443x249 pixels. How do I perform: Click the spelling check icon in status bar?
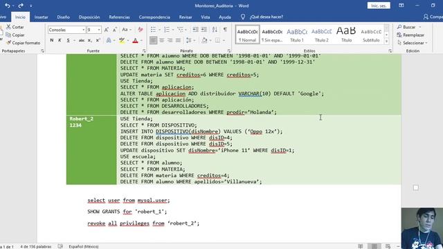click(x=60, y=246)
